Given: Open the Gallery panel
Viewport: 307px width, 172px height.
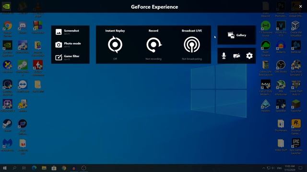Looking at the screenshot, I should pos(236,35).
